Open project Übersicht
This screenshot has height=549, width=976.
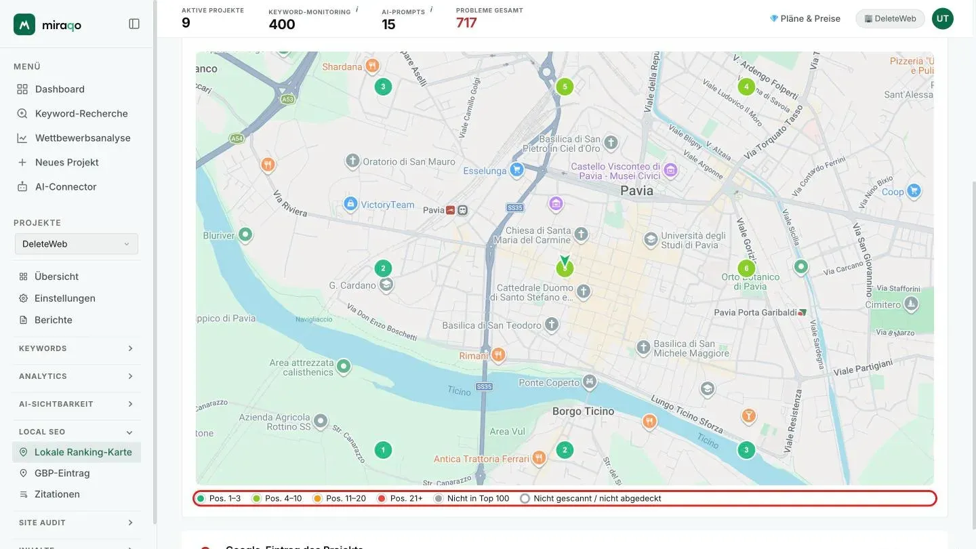click(57, 277)
